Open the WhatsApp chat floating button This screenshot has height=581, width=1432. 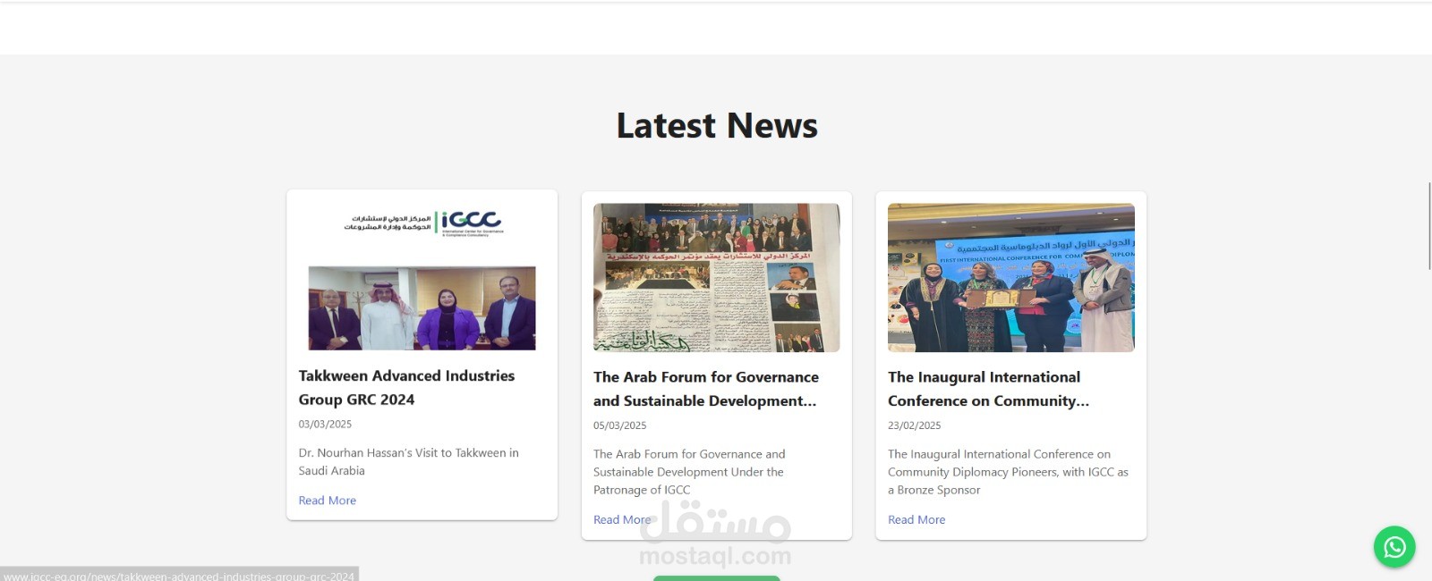click(1394, 546)
